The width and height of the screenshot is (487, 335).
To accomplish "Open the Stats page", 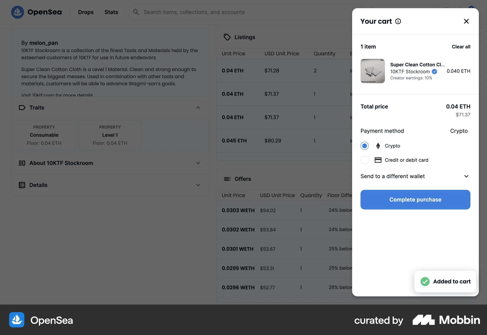I will (111, 12).
